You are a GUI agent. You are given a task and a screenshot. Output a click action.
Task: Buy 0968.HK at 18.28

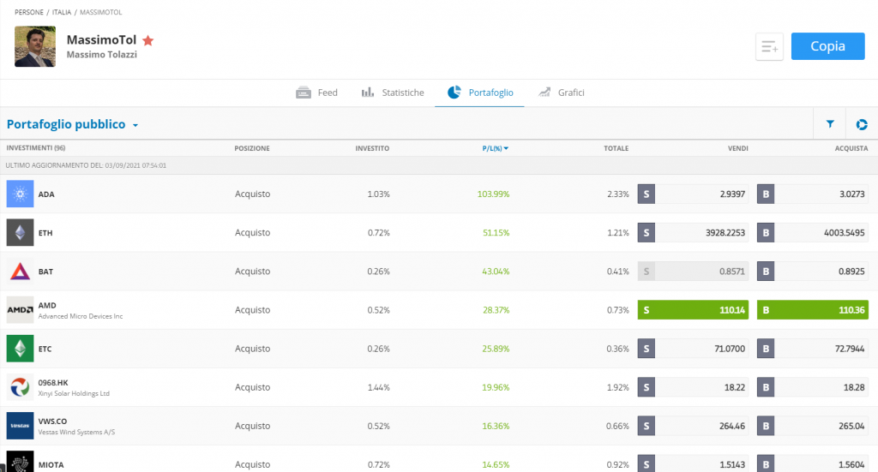813,387
